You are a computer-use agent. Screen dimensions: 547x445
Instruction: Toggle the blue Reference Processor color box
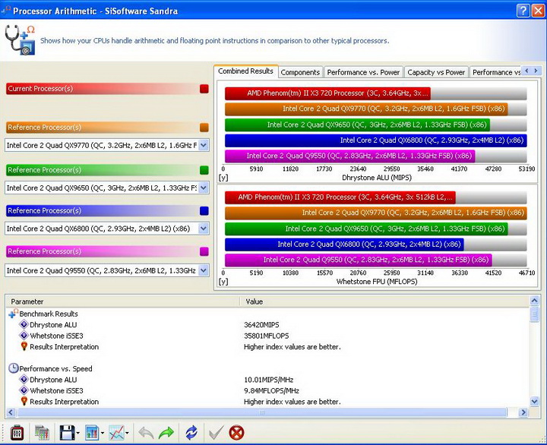coord(204,210)
